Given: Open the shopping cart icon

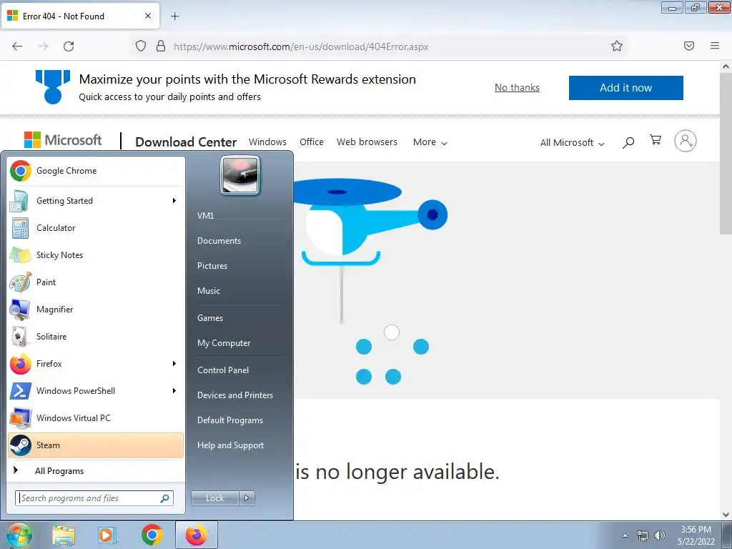Looking at the screenshot, I should click(656, 140).
